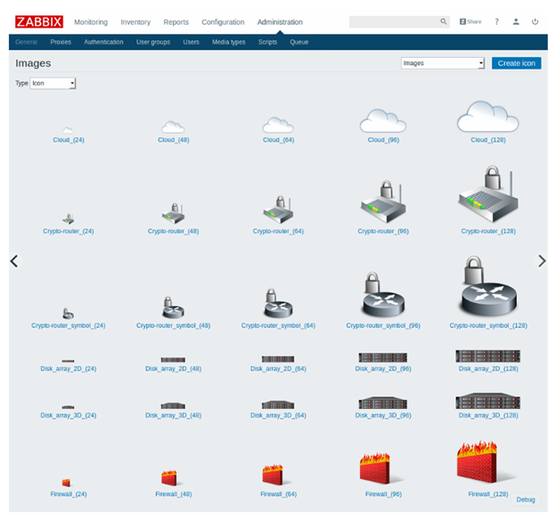
Task: Switch to the Queue submenu tab
Action: point(299,42)
